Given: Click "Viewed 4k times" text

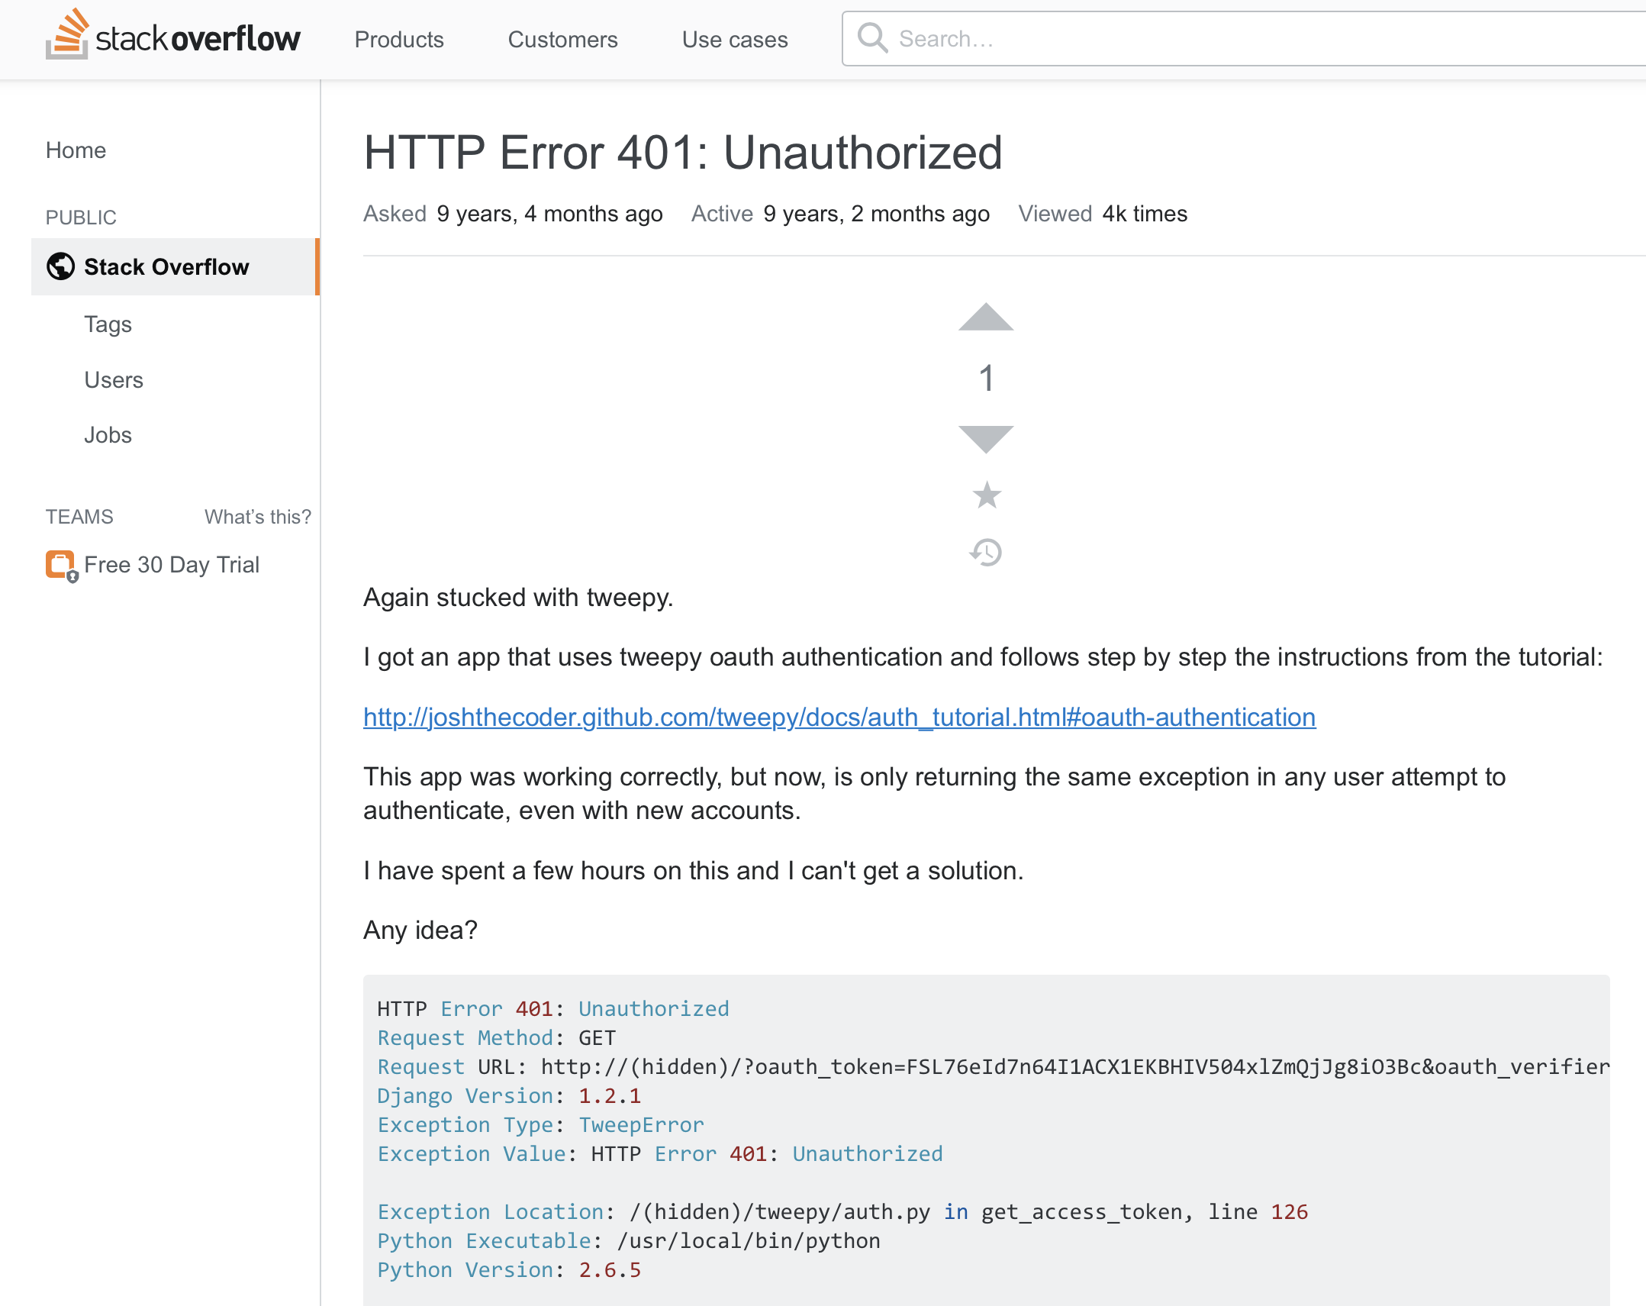Looking at the screenshot, I should pyautogui.click(x=1102, y=213).
